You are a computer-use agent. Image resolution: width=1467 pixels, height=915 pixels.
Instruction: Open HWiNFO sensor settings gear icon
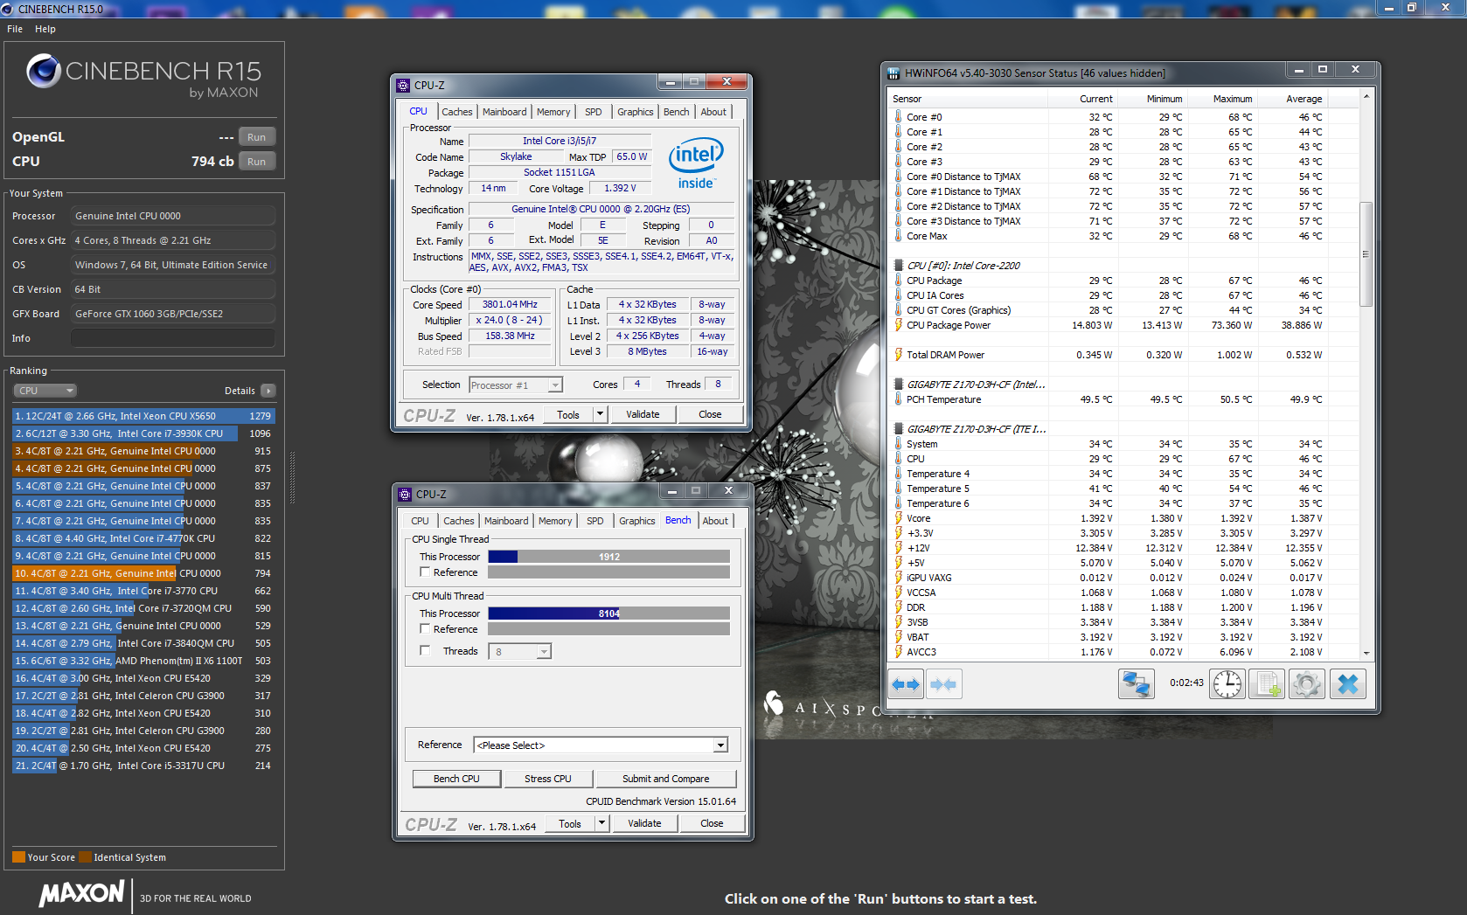tap(1307, 684)
